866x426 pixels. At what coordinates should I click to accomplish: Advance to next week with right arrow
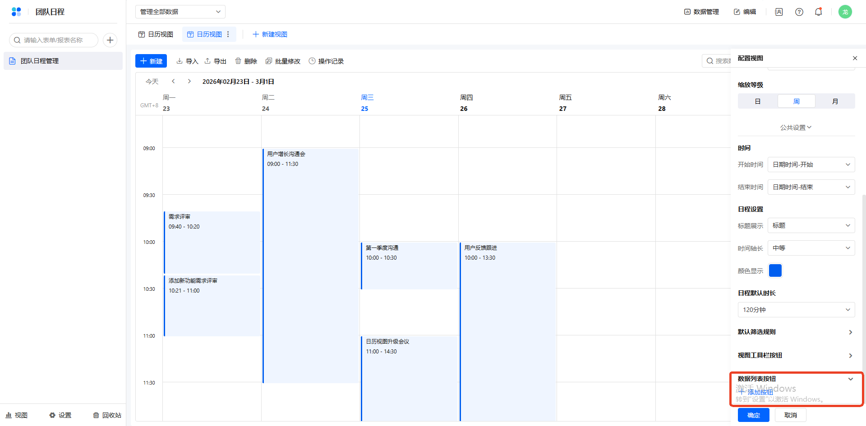[x=189, y=81]
